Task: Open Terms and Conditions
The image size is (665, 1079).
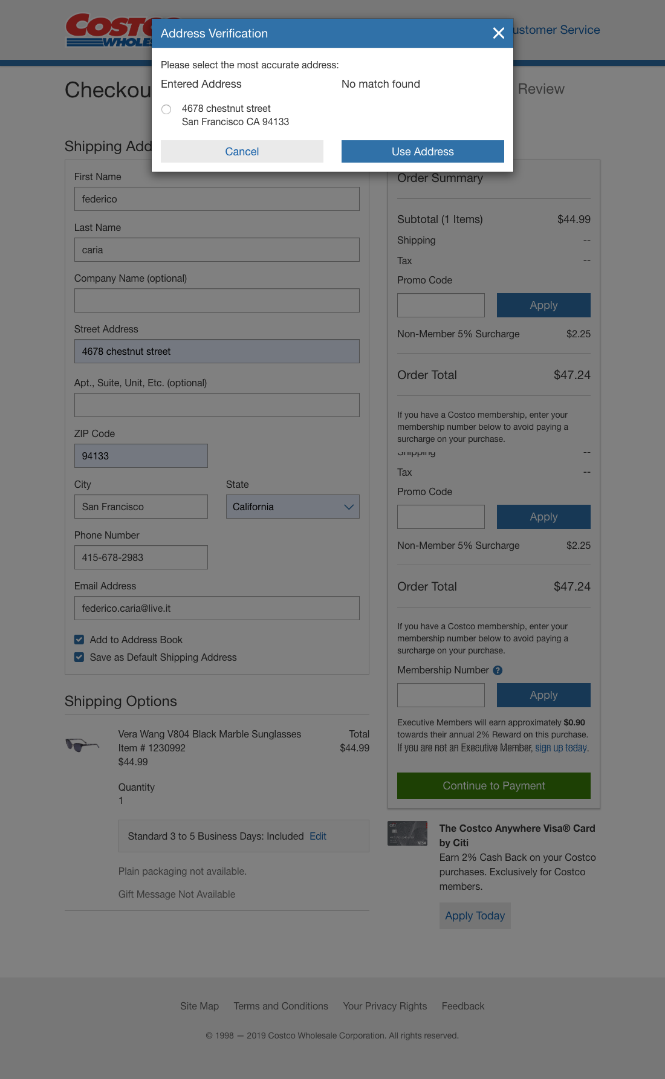Action: pyautogui.click(x=281, y=1005)
